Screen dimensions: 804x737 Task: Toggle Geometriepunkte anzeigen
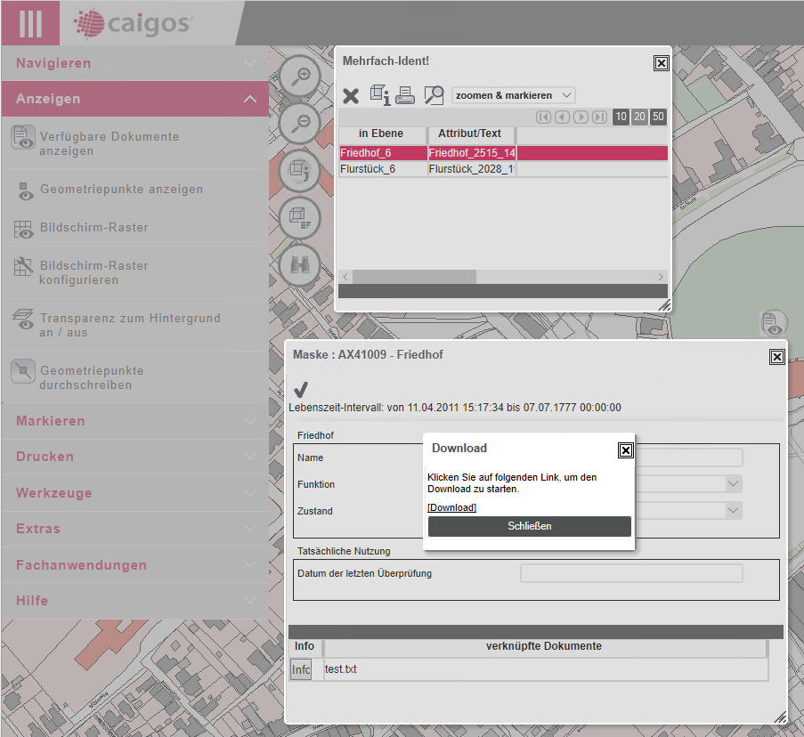(121, 190)
